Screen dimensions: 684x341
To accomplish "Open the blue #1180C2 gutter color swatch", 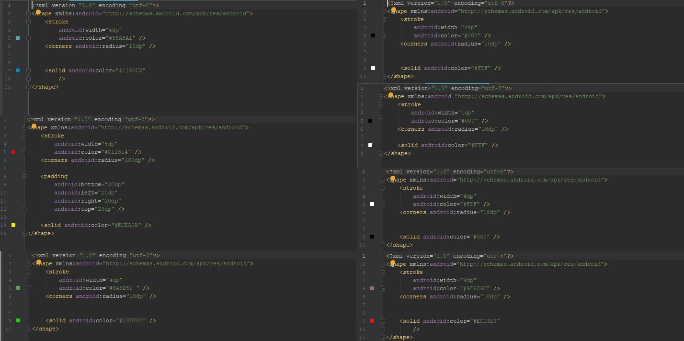I will click(18, 70).
